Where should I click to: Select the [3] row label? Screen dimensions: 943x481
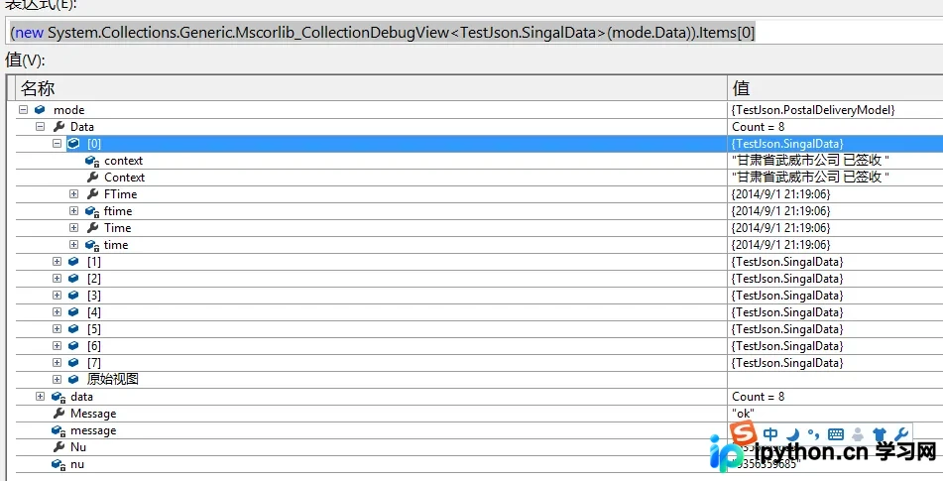94,296
